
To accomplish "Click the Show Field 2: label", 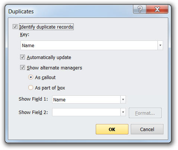I will tap(33, 112).
